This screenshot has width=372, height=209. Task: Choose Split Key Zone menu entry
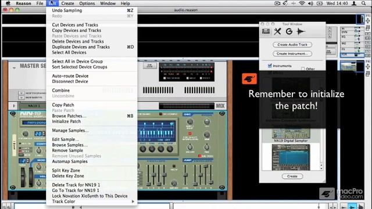92,170
